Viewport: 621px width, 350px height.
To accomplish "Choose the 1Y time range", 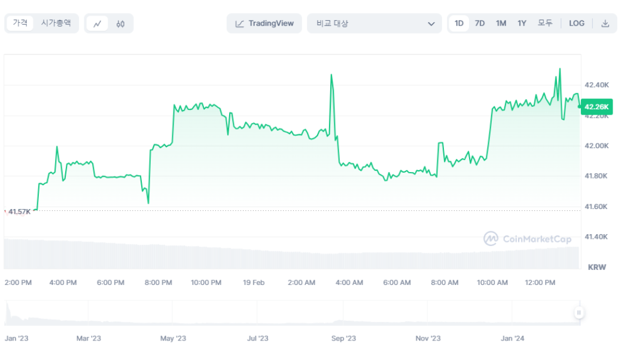I will coord(522,23).
